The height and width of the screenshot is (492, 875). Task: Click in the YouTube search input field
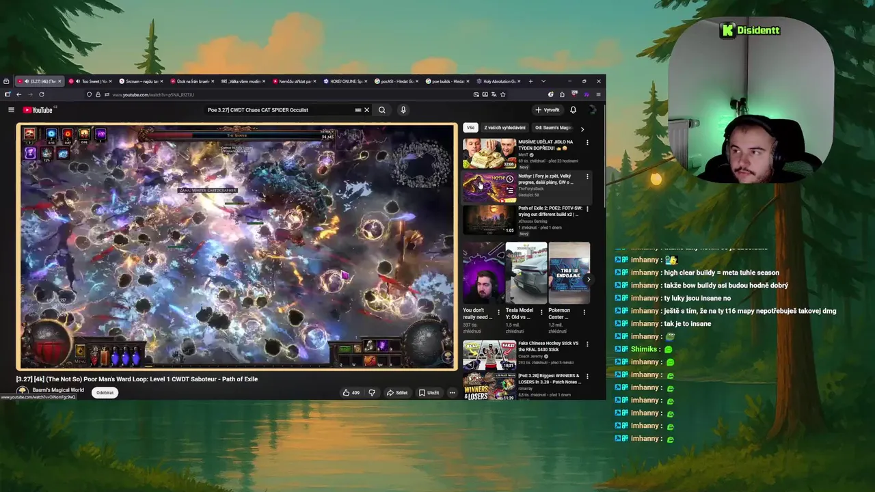point(280,110)
